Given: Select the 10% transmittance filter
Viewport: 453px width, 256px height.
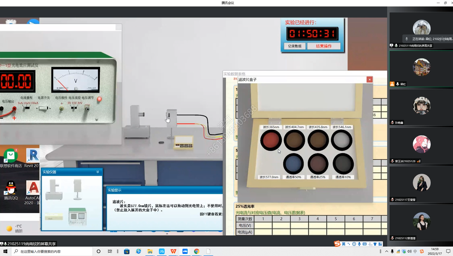Looking at the screenshot, I should click(343, 164).
